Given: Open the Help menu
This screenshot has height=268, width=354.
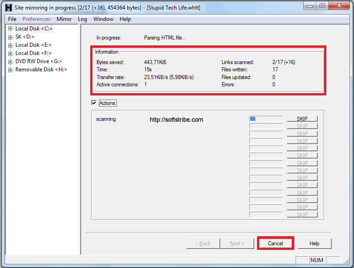Looking at the screenshot, I should [x=125, y=19].
